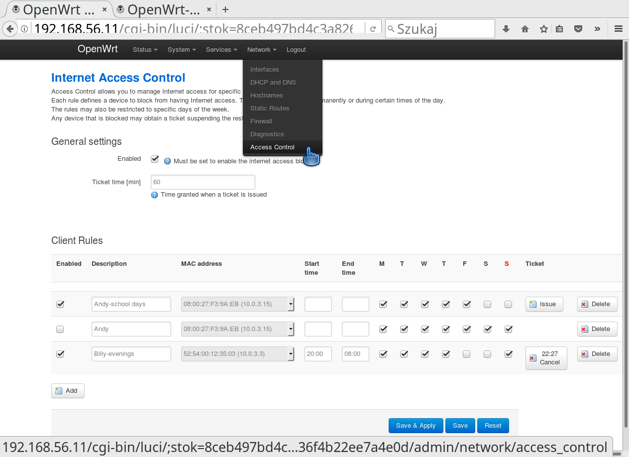Delete the Andy-school days rule

coord(597,304)
